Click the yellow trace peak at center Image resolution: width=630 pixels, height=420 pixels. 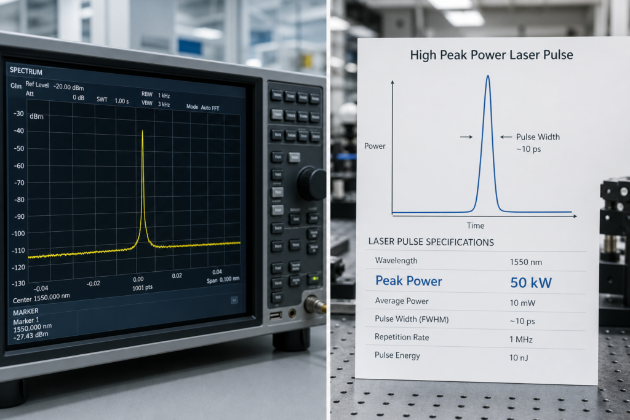tap(142, 132)
